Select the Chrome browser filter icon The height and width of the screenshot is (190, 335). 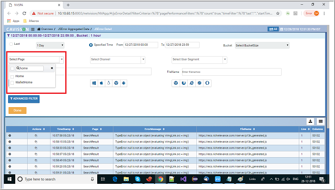click(x=176, y=83)
